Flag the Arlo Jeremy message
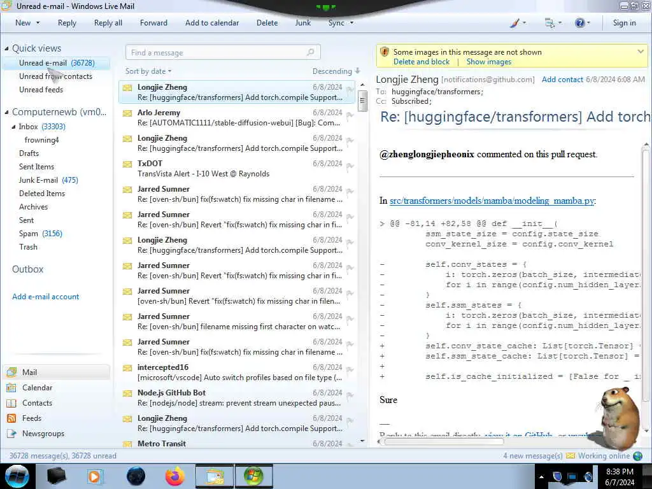The image size is (652, 489). (x=350, y=115)
